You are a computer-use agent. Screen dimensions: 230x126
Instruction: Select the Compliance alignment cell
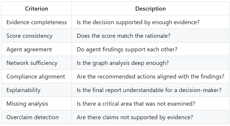37,76
